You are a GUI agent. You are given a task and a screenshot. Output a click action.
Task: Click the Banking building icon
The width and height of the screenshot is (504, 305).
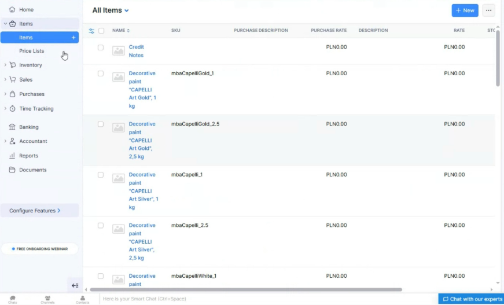[x=12, y=127]
